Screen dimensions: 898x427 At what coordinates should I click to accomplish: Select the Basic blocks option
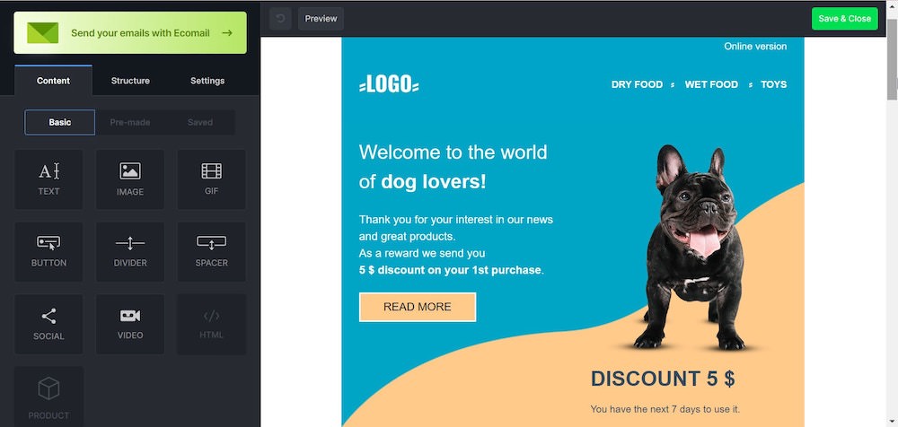(x=59, y=123)
